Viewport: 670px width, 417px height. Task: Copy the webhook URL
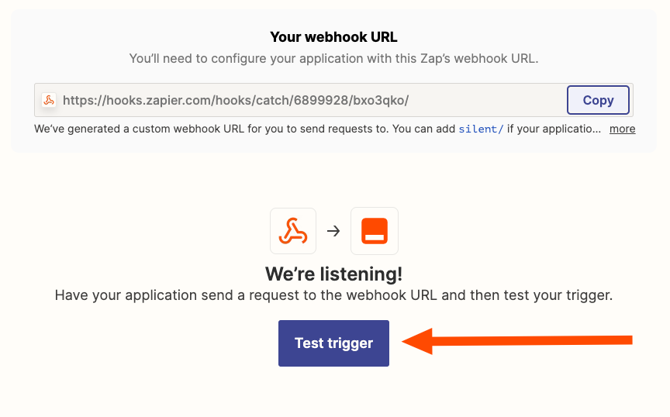point(598,100)
